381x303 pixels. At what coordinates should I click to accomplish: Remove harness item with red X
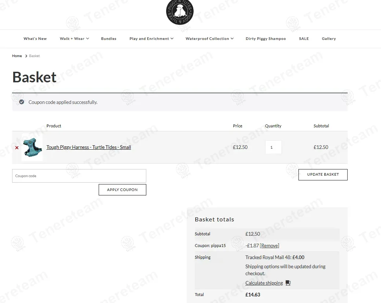tap(17, 147)
